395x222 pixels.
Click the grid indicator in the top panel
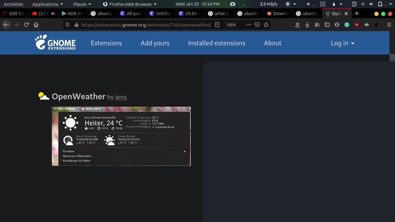tap(323, 4)
